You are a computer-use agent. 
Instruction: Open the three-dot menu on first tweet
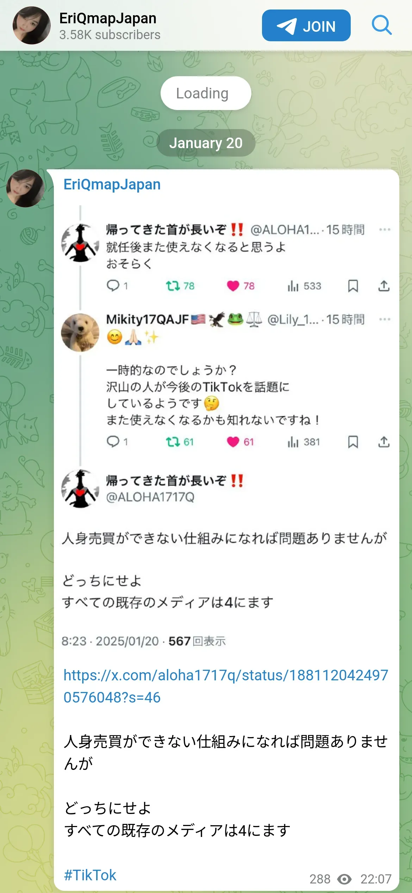pyautogui.click(x=385, y=230)
